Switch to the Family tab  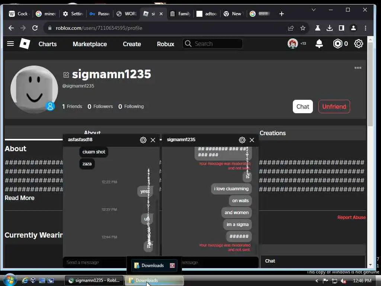pyautogui.click(x=180, y=14)
